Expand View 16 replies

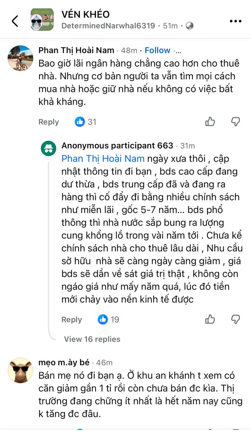point(92,339)
